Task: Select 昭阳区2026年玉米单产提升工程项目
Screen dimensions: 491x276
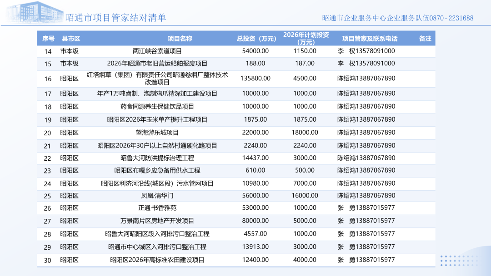Action: point(157,120)
